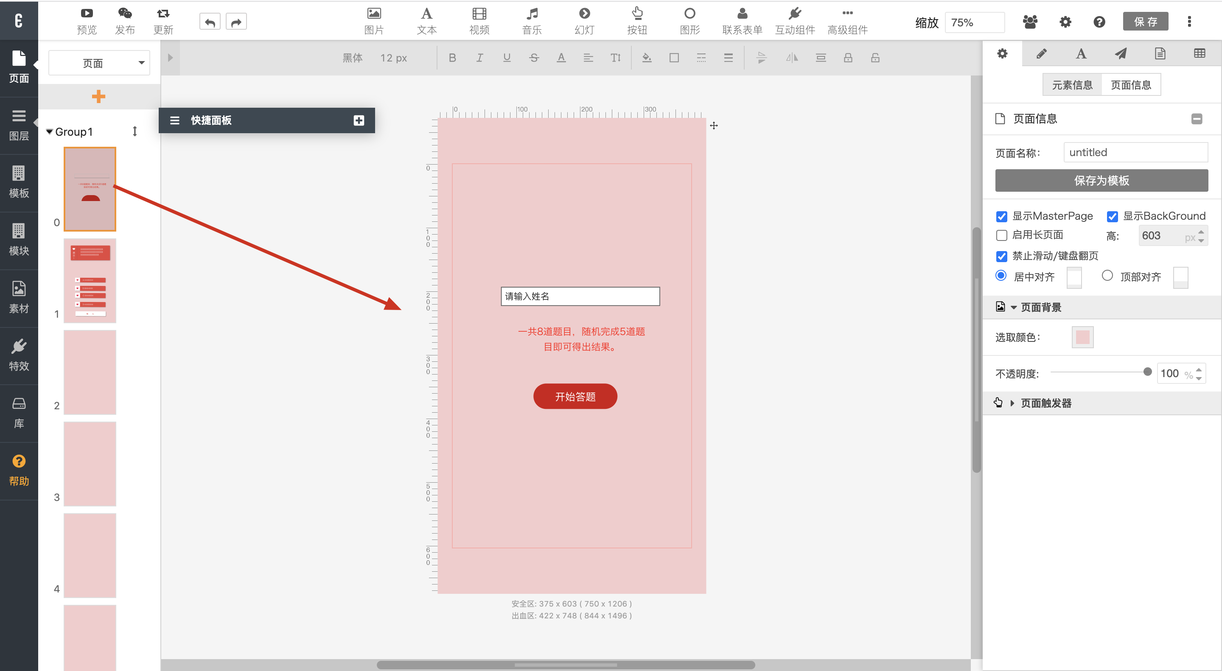Screen dimensions: 1222x671
Task: Open the pencil style tab
Action: [1041, 53]
